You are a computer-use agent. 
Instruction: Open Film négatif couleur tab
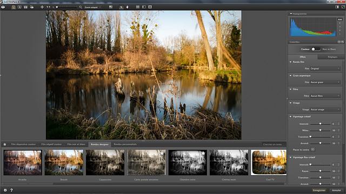[51, 144]
